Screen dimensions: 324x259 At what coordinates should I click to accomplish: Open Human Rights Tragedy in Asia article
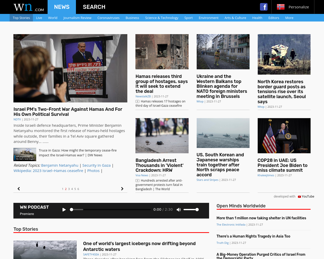253,236
